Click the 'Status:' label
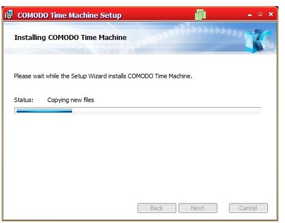The image size is (285, 223). (24, 100)
